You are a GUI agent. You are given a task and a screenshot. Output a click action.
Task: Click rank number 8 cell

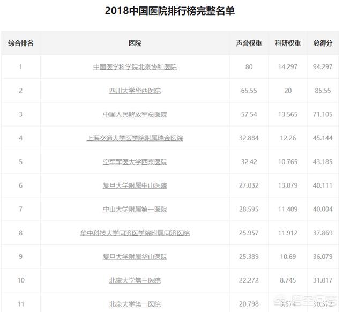pyautogui.click(x=21, y=233)
